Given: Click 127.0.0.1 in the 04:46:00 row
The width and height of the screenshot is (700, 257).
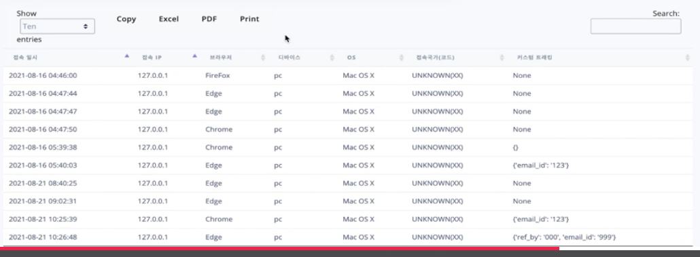Looking at the screenshot, I should point(153,76).
